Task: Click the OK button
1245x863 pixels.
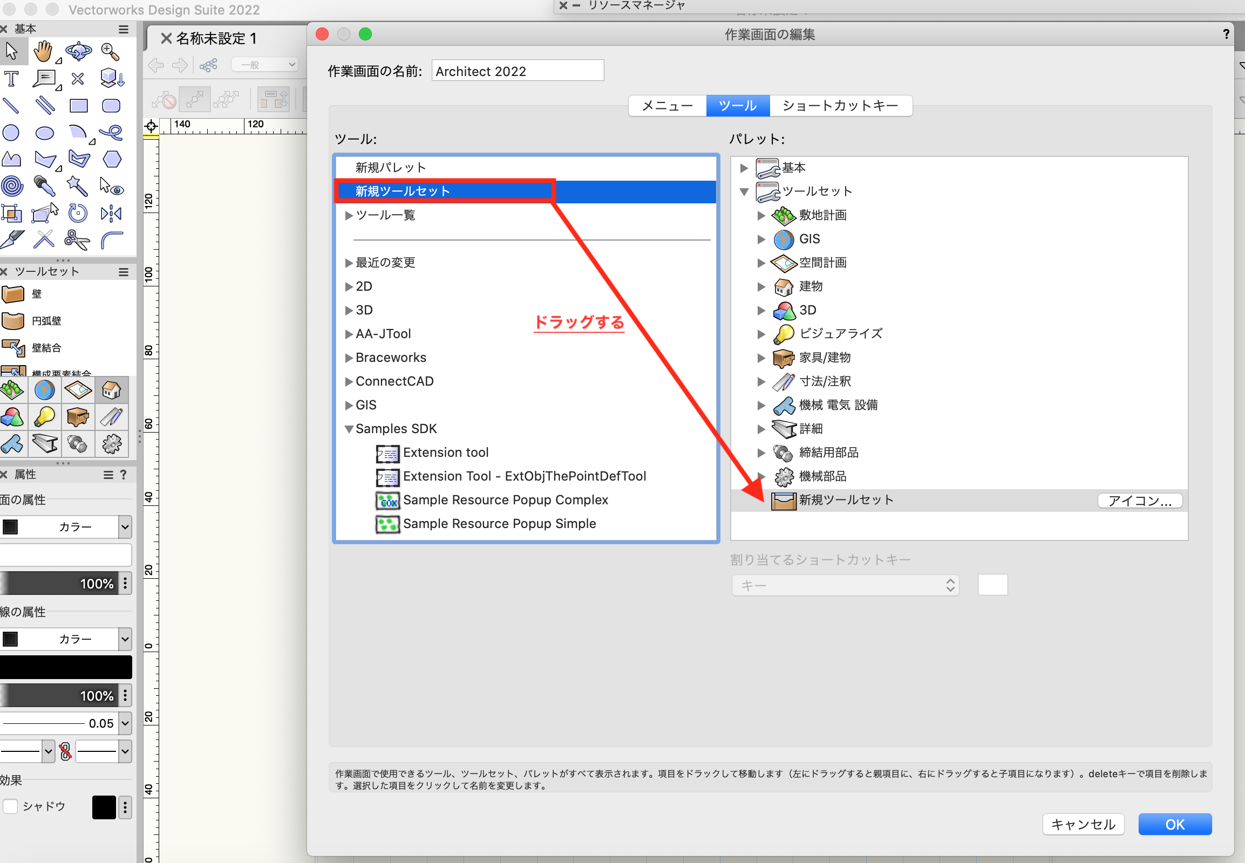Action: tap(1175, 825)
